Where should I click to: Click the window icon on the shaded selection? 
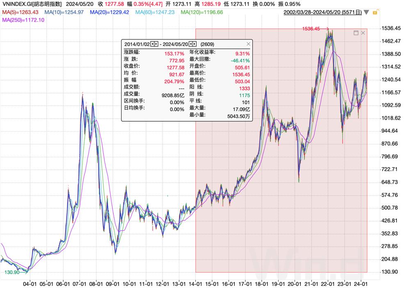pyautogui.click(x=356, y=33)
